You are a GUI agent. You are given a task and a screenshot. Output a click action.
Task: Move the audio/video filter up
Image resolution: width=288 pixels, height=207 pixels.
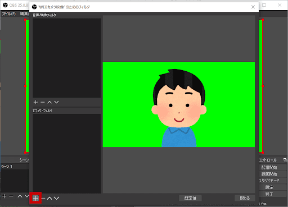click(x=49, y=102)
